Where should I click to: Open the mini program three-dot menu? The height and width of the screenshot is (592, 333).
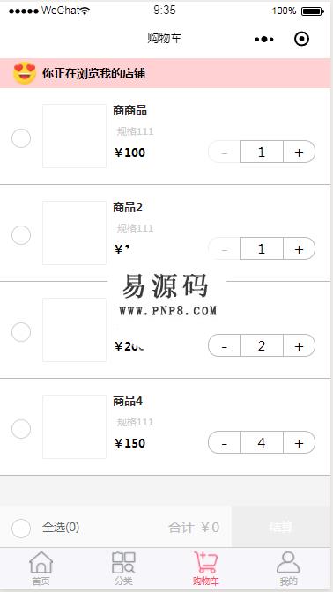click(x=264, y=40)
